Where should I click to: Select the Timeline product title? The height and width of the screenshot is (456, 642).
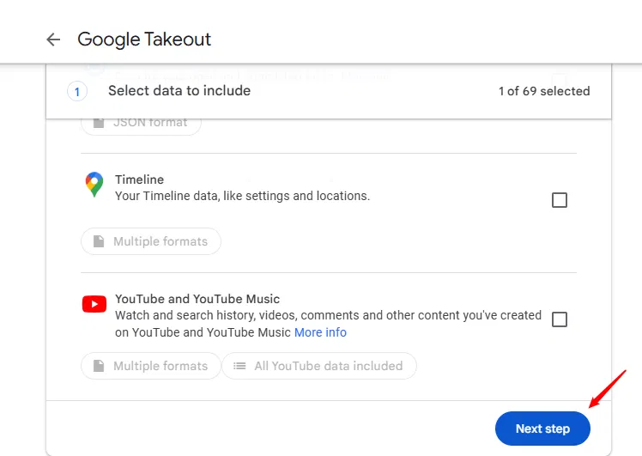pos(139,179)
